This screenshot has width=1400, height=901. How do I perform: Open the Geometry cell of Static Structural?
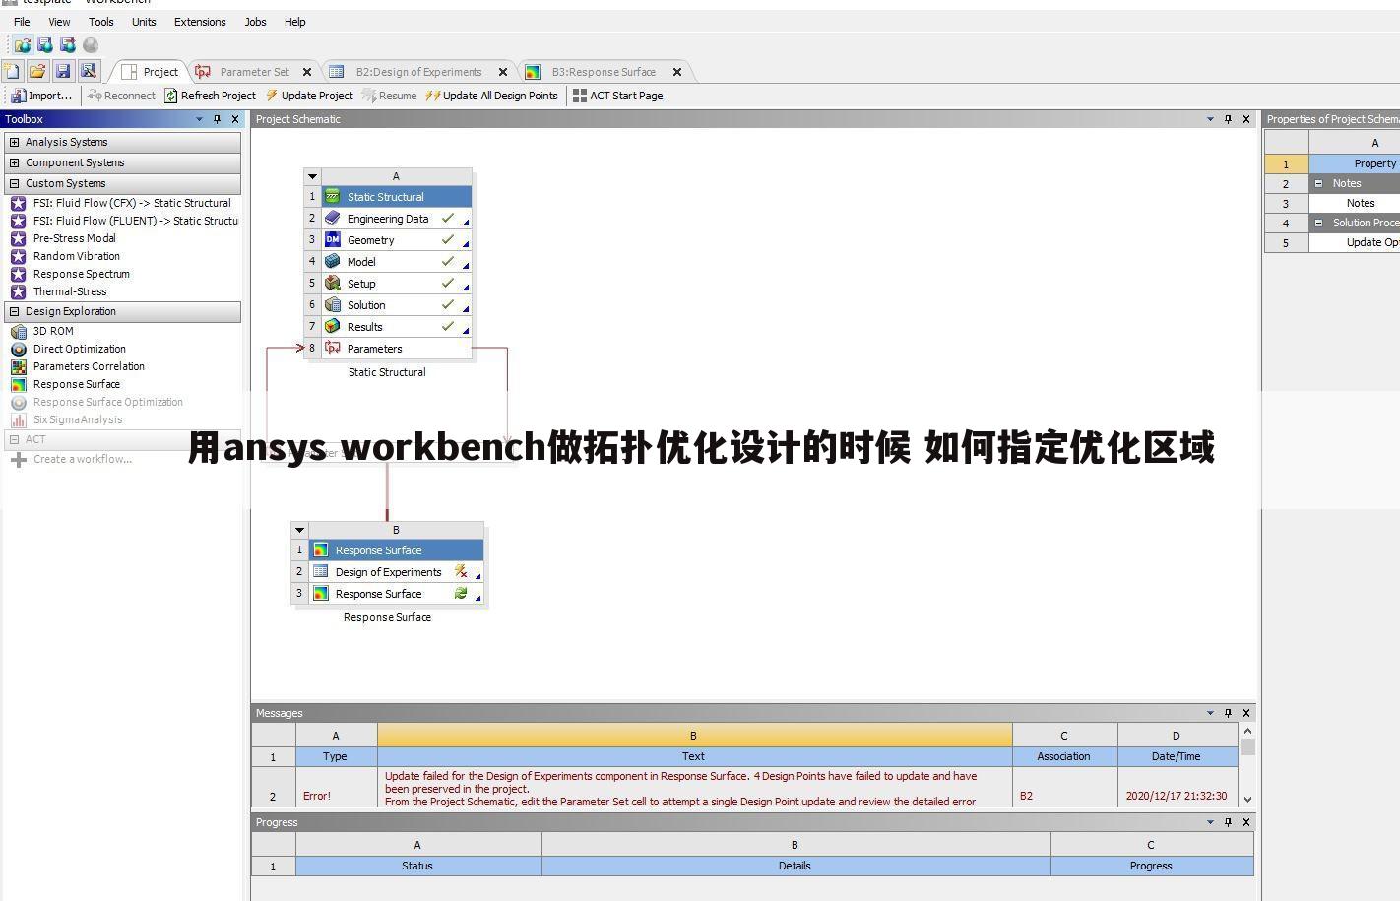click(370, 239)
